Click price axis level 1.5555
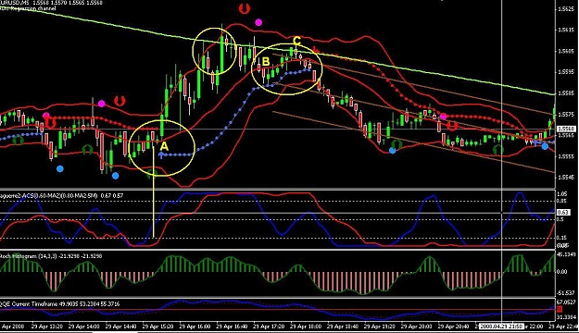579x333 pixels. [567, 156]
